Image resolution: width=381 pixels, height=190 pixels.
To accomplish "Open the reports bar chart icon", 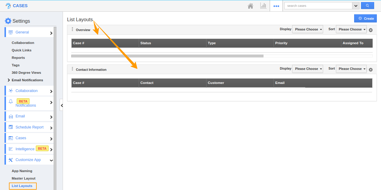I will pos(263,6).
